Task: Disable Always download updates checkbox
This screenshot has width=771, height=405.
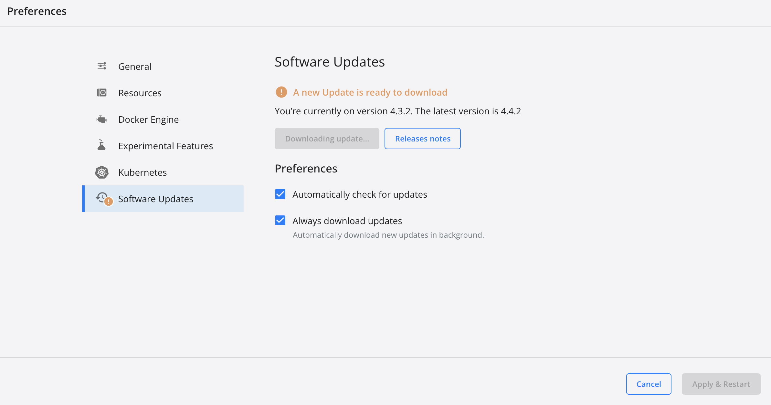Action: click(280, 221)
